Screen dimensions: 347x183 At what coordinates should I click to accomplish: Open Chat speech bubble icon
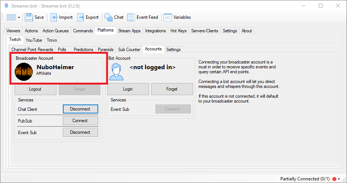pyautogui.click(x=108, y=17)
